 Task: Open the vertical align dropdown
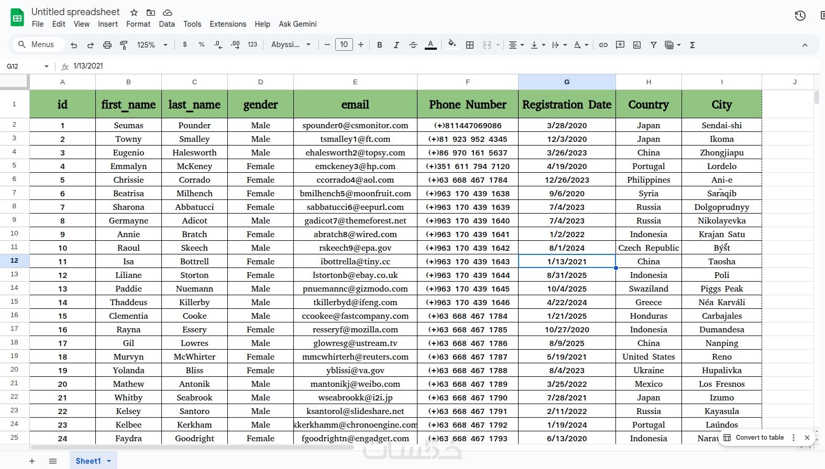point(538,45)
